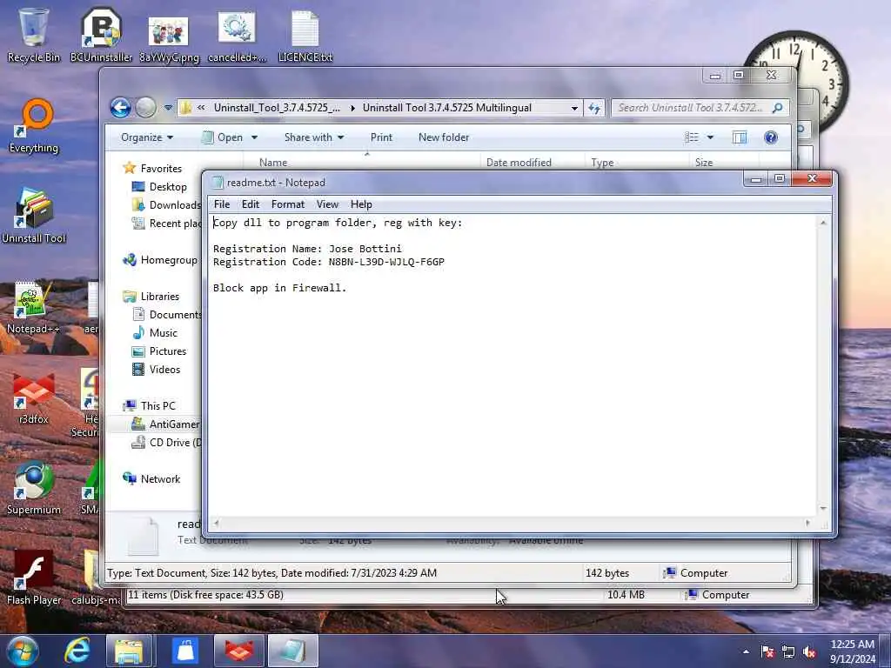Select Libraries in the navigation pane
This screenshot has width=891, height=668.
point(151,296)
